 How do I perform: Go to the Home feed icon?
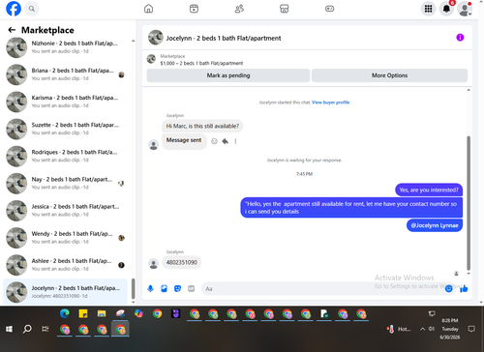(x=148, y=9)
